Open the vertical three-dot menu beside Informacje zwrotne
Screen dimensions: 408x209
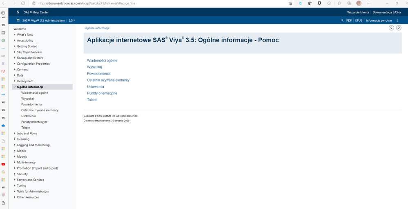[398, 20]
